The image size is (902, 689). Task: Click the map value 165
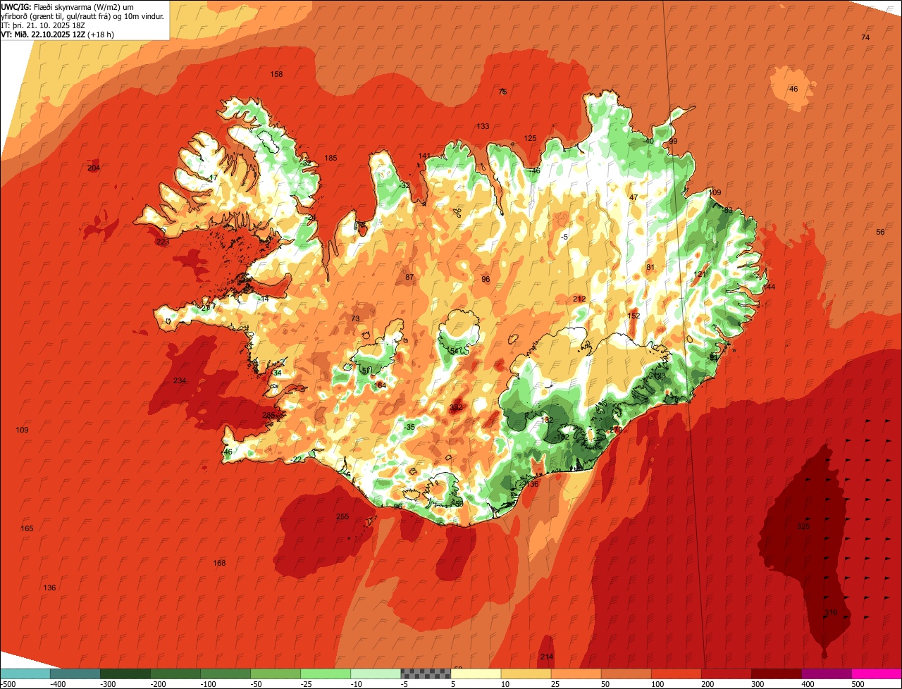[27, 528]
